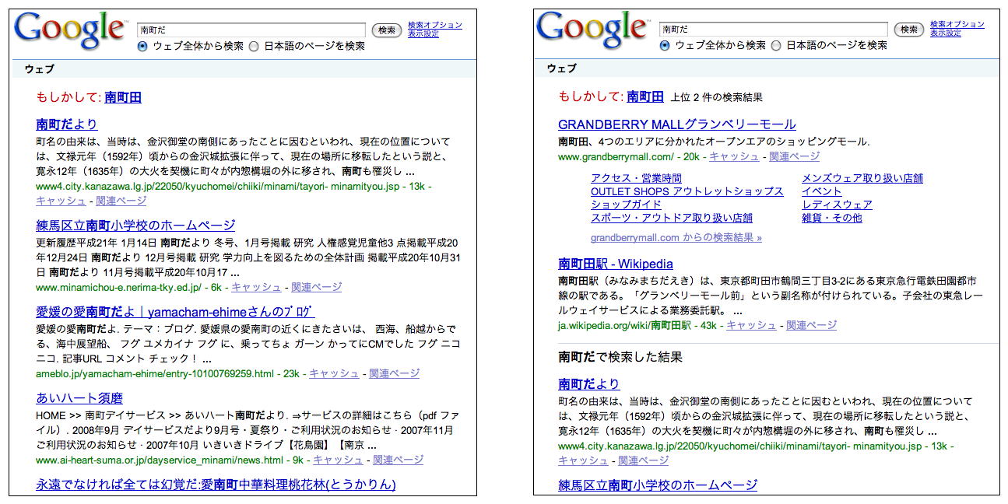The width and height of the screenshot is (1008, 504).
Task: Click the 南町田 suggestion on the left page
Action: pos(123,97)
